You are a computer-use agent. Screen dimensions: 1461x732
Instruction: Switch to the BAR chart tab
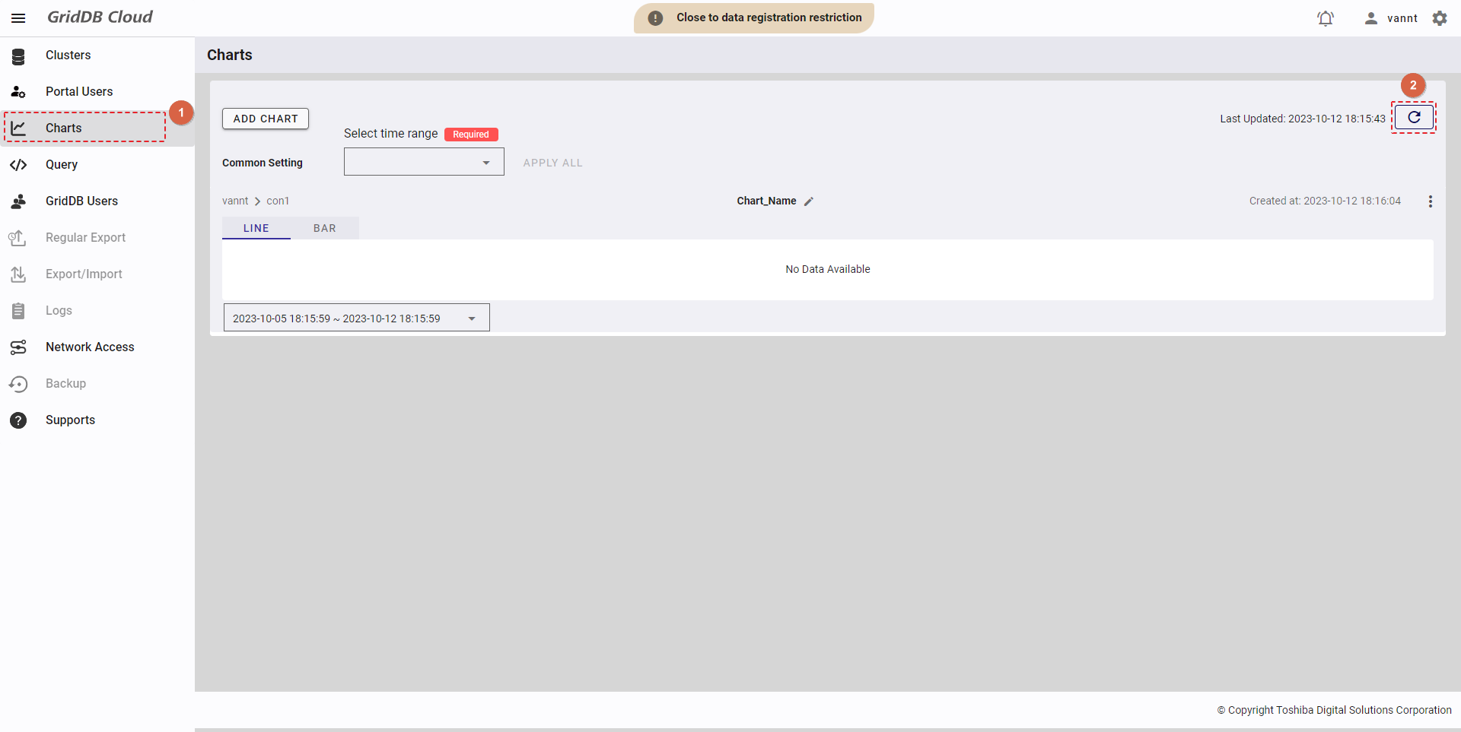[325, 228]
